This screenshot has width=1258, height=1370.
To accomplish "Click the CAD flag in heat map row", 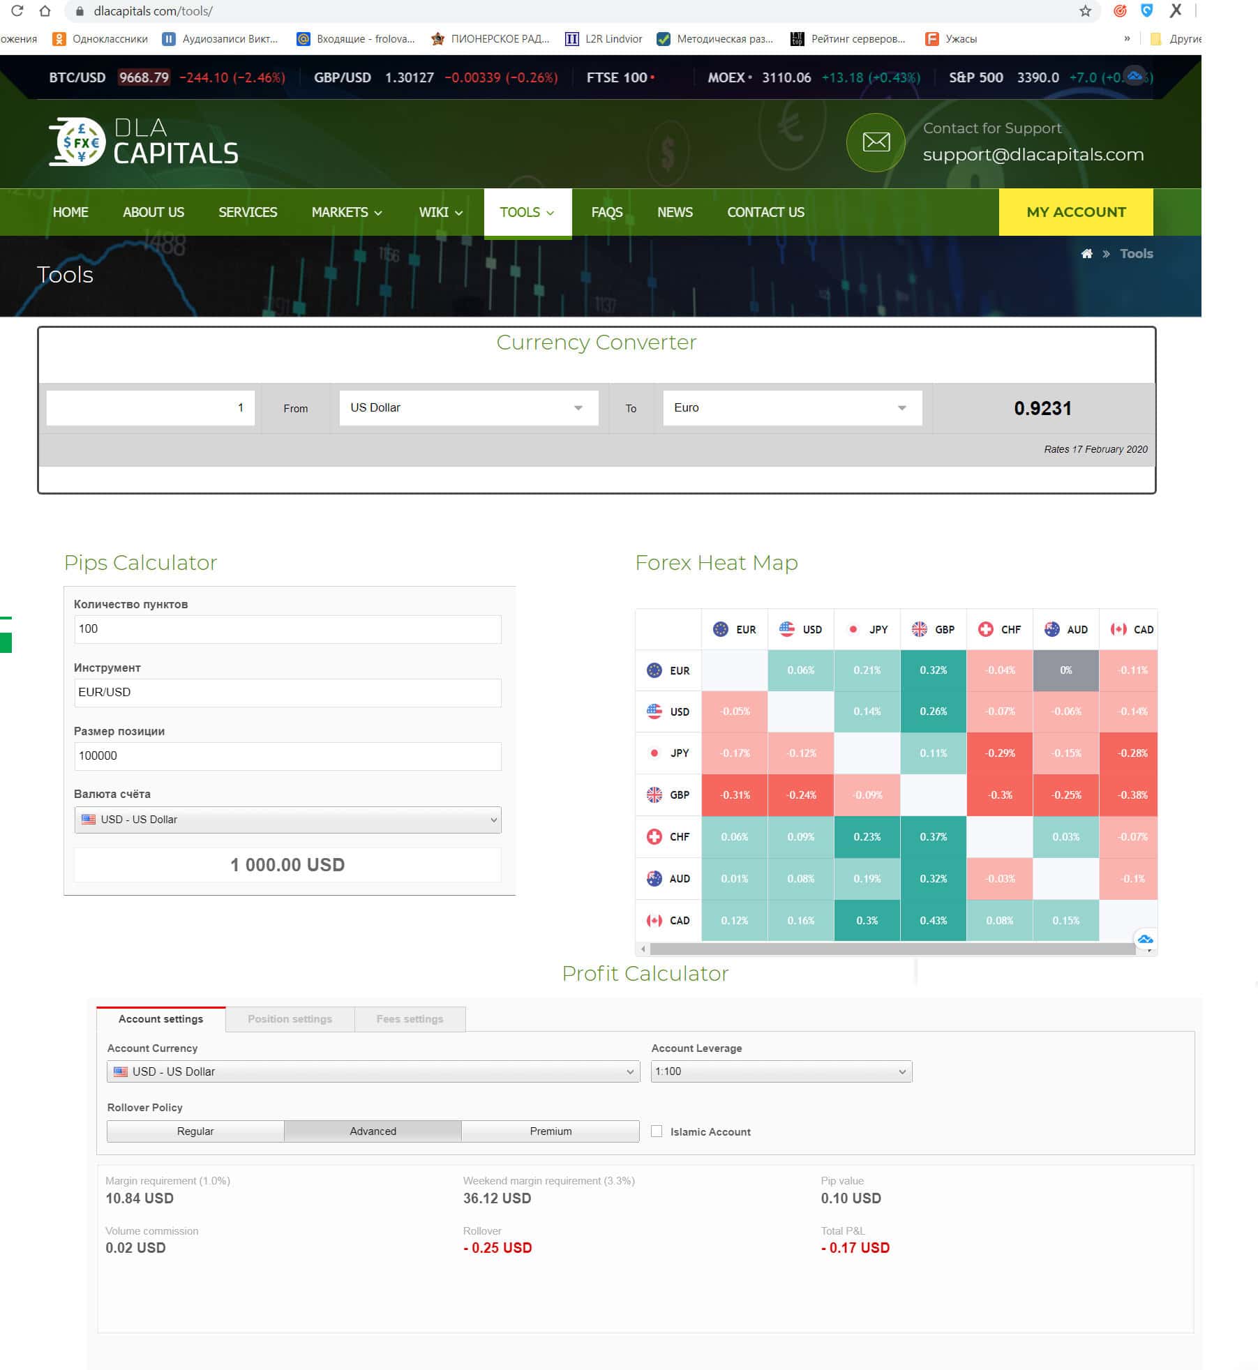I will pos(654,921).
